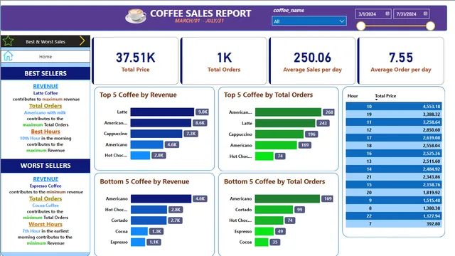The width and height of the screenshot is (455, 256).
Task: Click the left date slider handle
Action: point(360,26)
